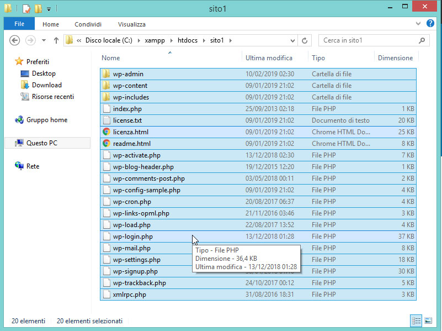
Task: Refresh the sito1 folder view
Action: [305, 40]
